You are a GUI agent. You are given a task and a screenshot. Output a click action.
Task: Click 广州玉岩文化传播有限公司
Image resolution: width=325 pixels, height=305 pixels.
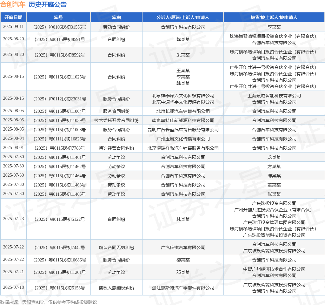[x=183, y=139]
